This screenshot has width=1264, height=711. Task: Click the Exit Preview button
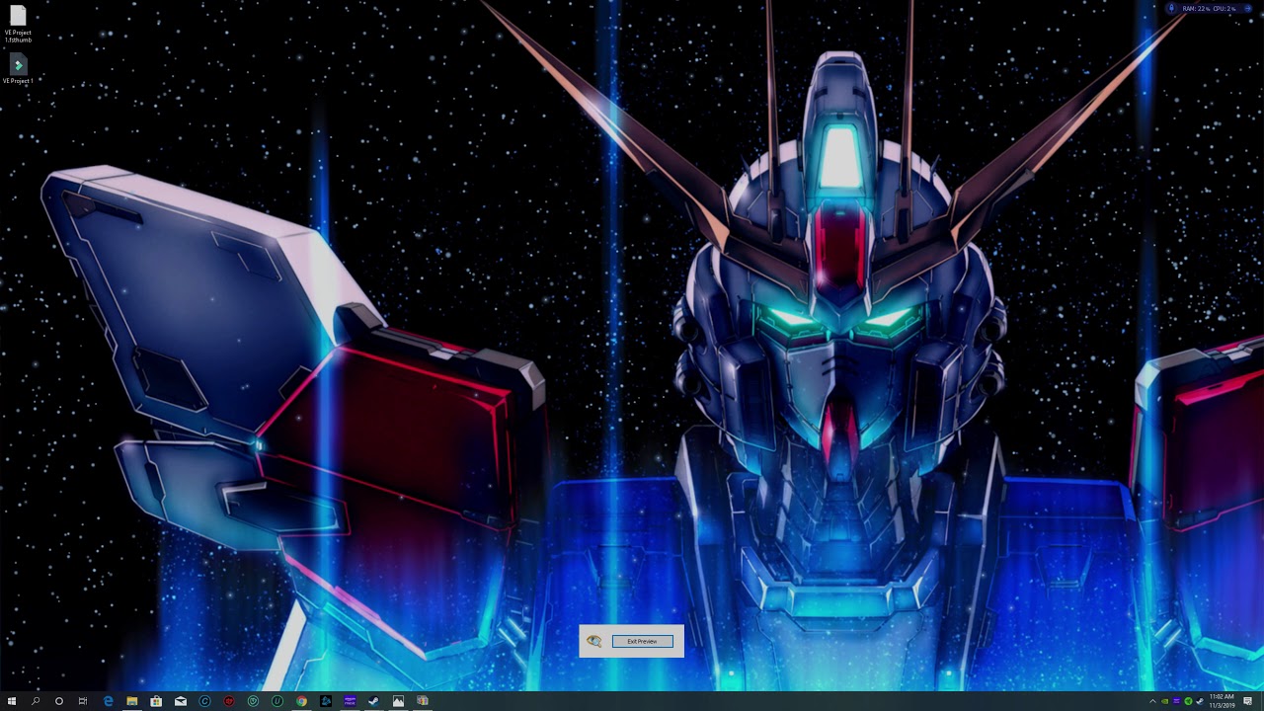coord(642,641)
